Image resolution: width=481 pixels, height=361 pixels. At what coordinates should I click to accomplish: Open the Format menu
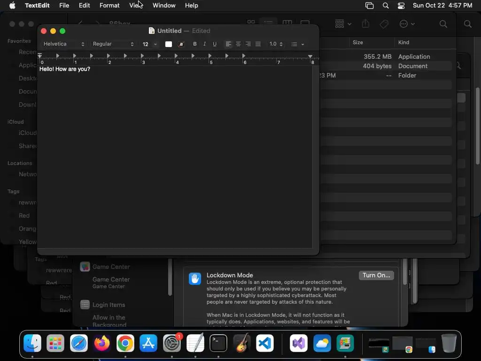pos(109,6)
